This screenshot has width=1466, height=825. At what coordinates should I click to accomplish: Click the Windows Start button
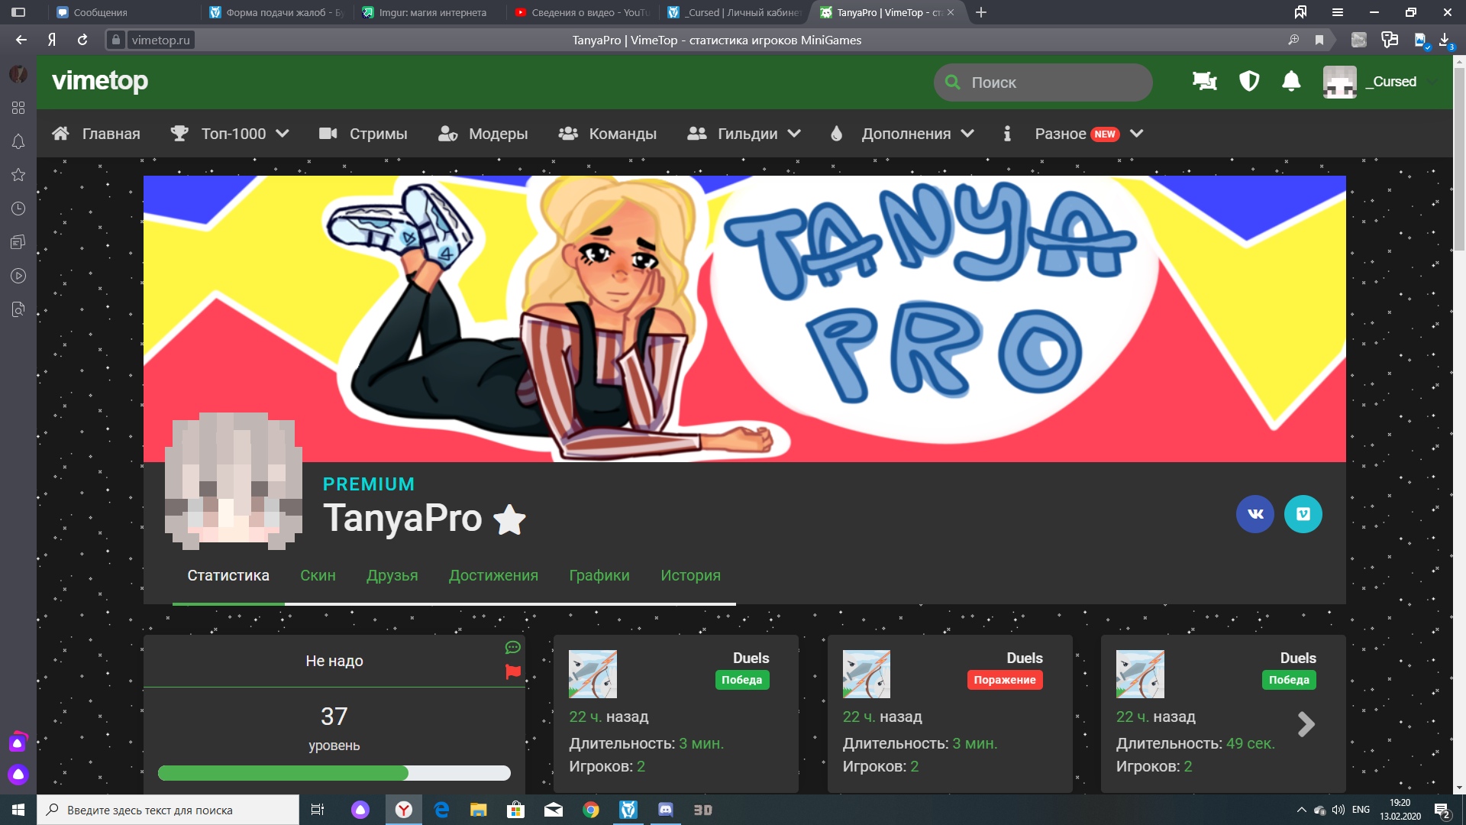pos(18,810)
